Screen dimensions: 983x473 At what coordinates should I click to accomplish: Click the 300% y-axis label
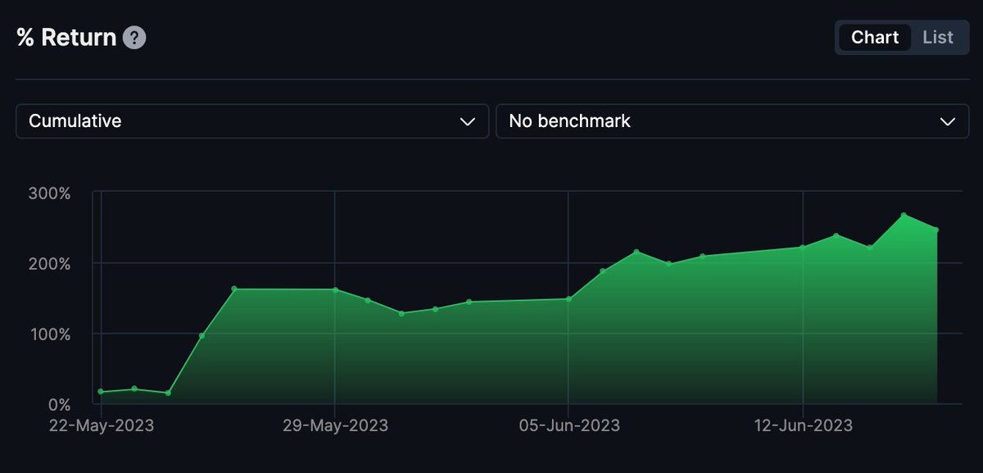click(50, 193)
